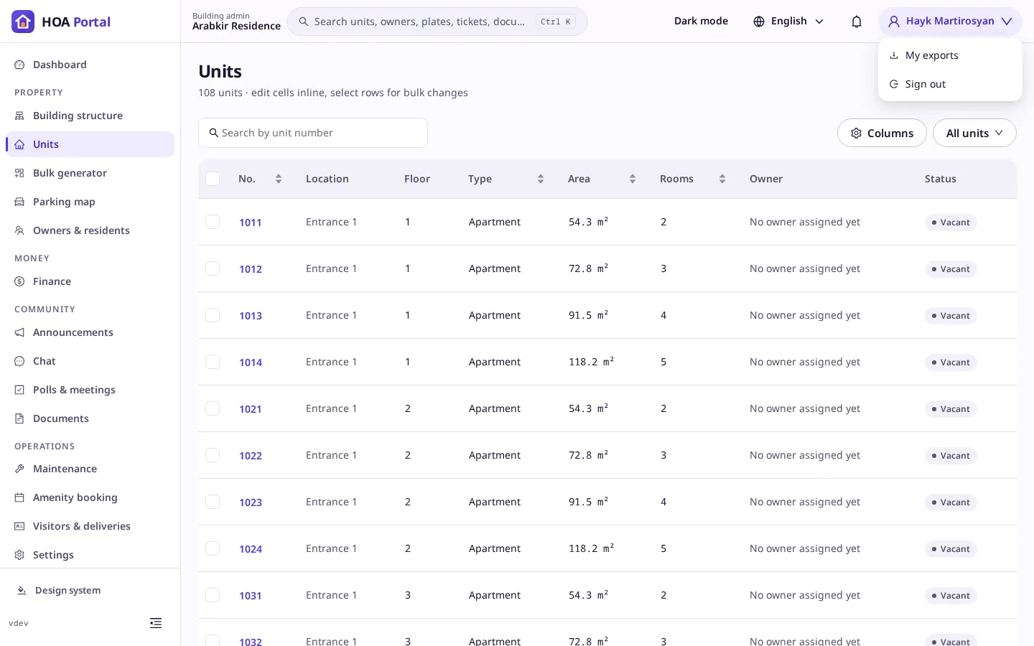
Task: Click the Parking map car icon
Action: coord(19,202)
